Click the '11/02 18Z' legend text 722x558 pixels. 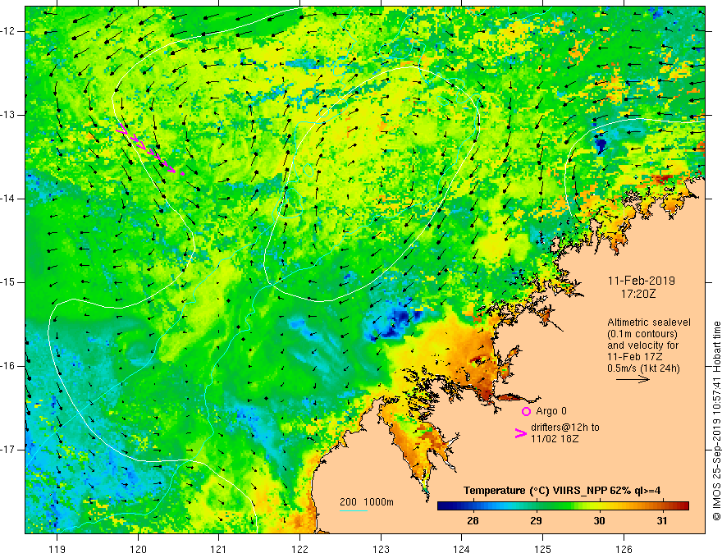(555, 439)
